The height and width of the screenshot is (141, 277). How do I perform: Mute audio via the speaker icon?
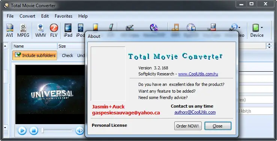80,130
